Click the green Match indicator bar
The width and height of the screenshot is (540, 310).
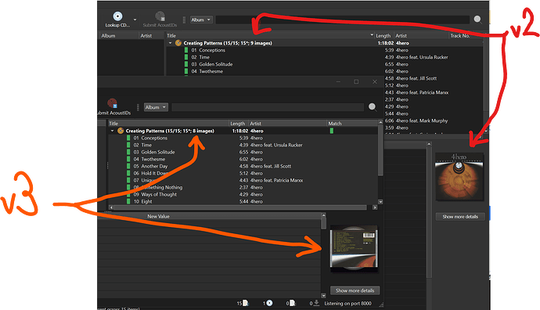(x=332, y=131)
